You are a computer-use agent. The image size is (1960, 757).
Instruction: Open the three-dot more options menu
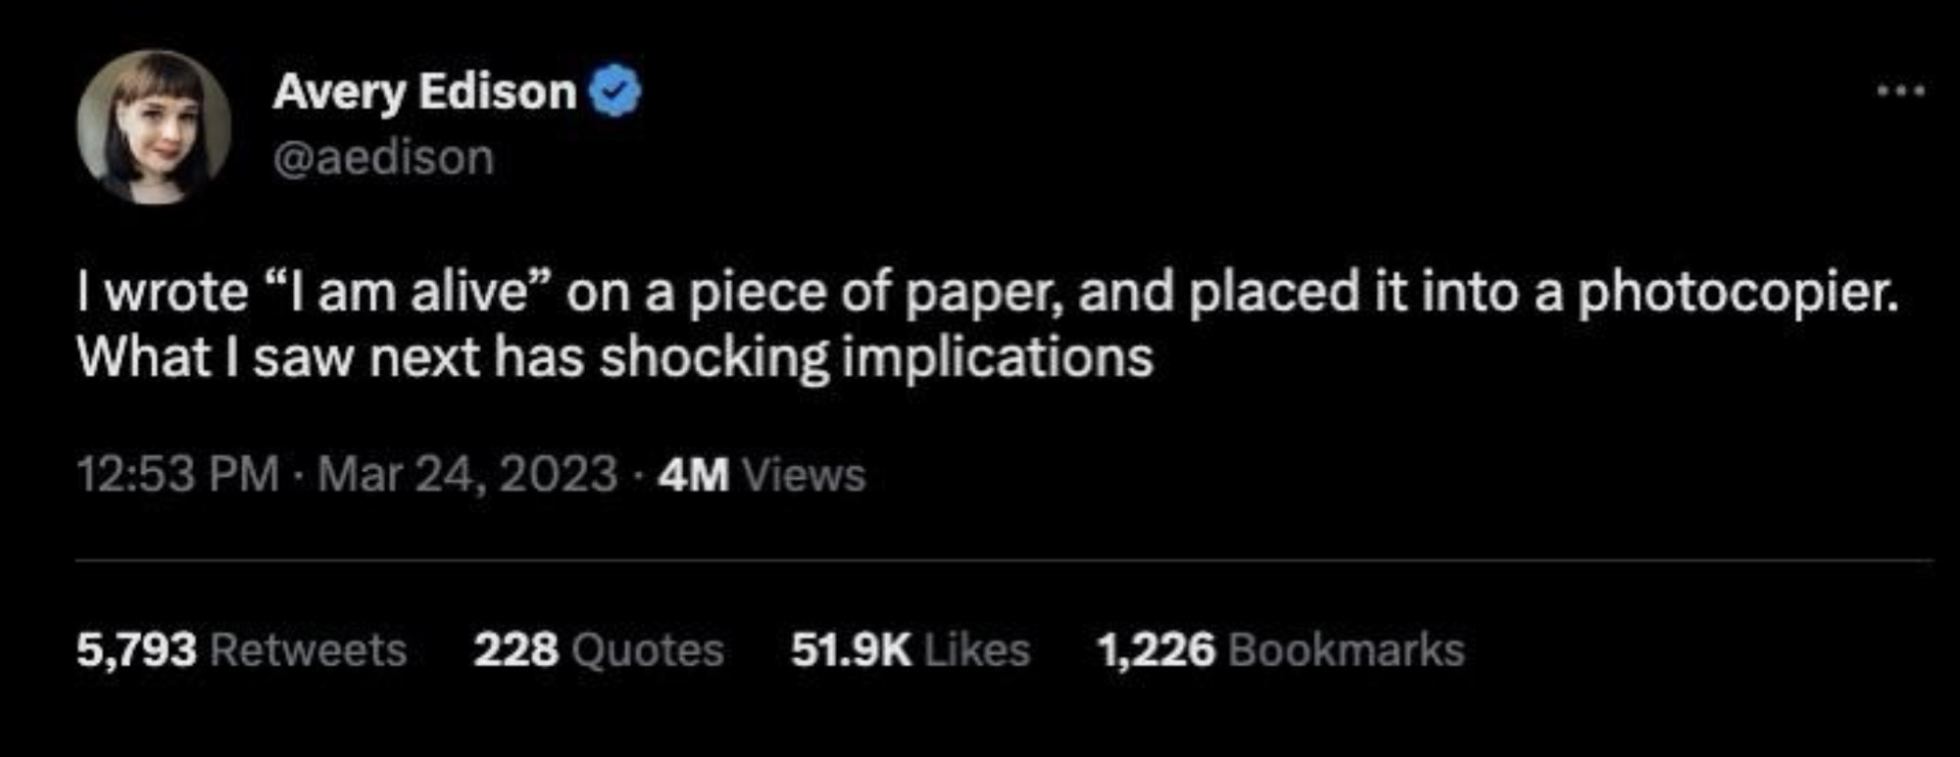1901,92
